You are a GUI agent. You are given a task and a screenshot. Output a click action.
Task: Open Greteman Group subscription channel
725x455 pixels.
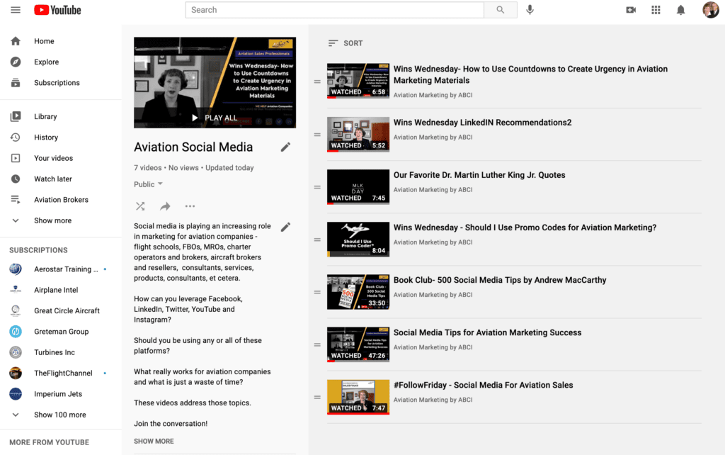[61, 332]
